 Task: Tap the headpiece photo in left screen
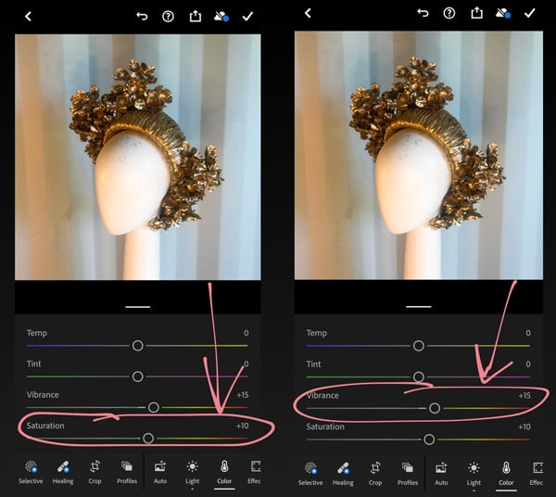coord(137,157)
